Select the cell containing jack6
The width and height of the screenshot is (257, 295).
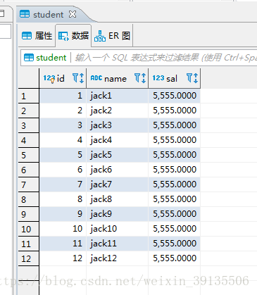(118, 170)
